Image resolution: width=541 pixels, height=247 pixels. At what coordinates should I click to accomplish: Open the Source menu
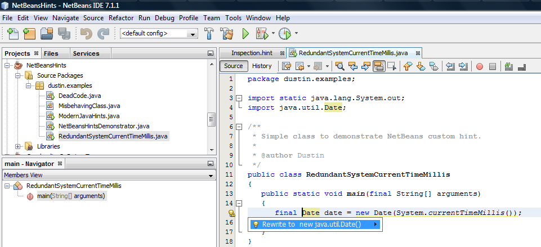point(93,18)
